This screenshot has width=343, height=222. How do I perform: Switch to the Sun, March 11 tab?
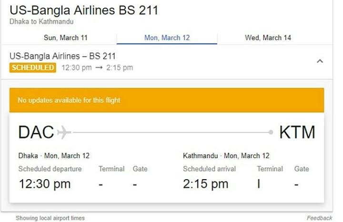click(x=65, y=38)
